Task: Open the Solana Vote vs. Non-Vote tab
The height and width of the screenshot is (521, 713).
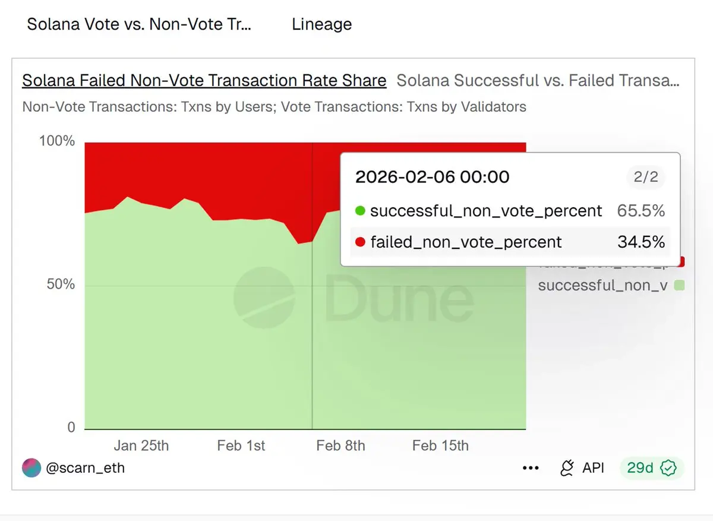Action: [139, 24]
